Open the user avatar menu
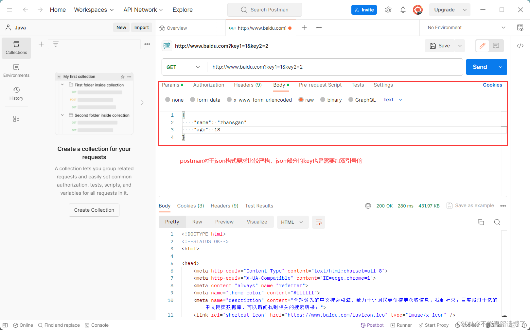Image resolution: width=530 pixels, height=330 pixels. coord(418,10)
